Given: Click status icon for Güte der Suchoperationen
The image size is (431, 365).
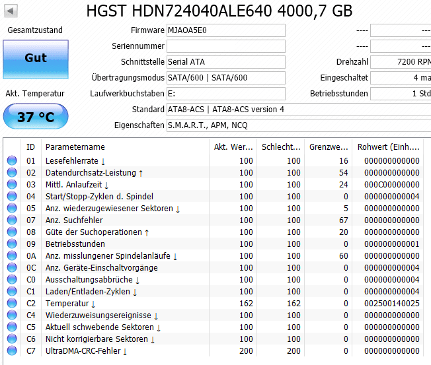Looking at the screenshot, I should pos(12,232).
